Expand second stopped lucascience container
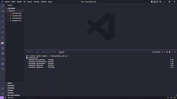 (x=8, y=16)
